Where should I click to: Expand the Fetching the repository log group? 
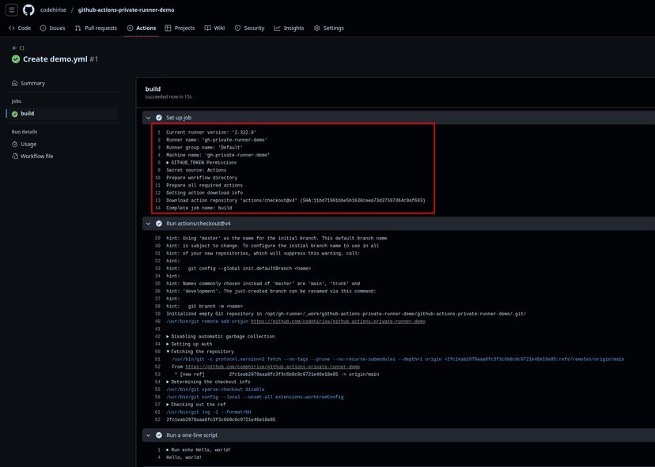tap(168, 351)
